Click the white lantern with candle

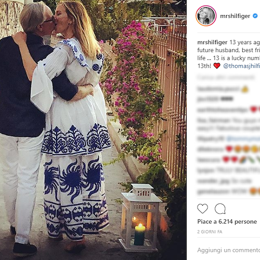pyautogui.click(x=140, y=217)
